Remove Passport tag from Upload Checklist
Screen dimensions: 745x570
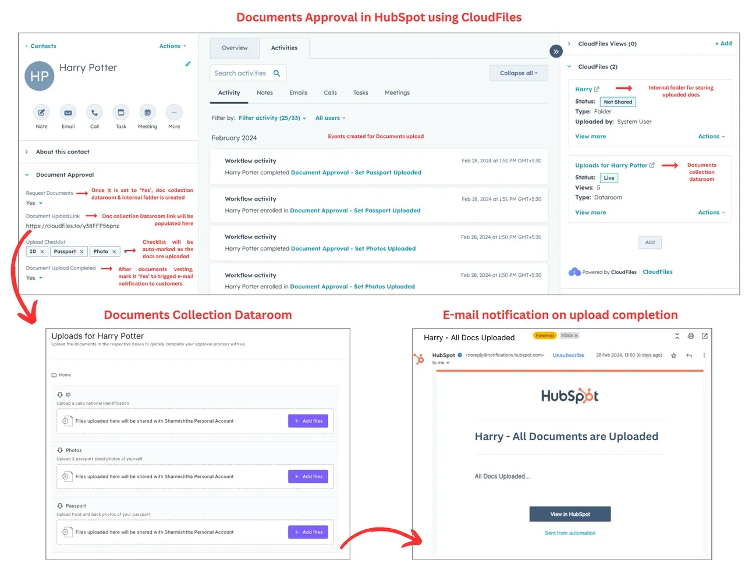tap(82, 252)
